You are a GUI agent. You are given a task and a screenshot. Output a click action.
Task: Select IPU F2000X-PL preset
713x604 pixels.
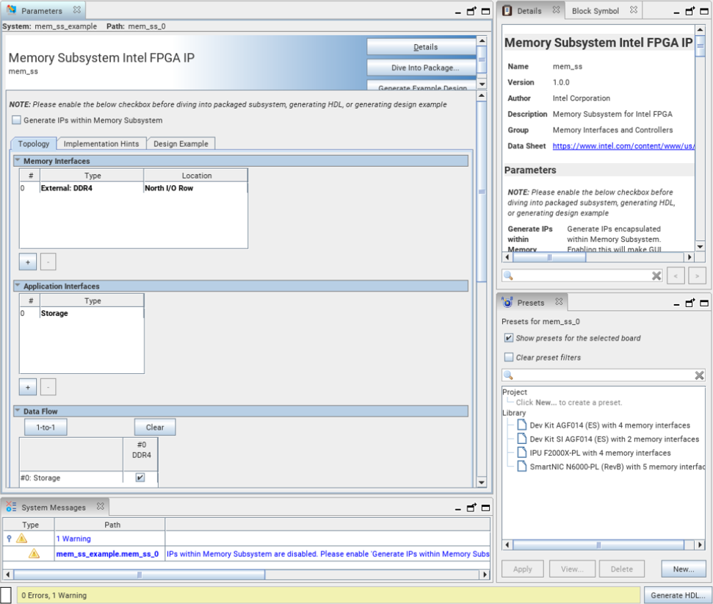(600, 453)
